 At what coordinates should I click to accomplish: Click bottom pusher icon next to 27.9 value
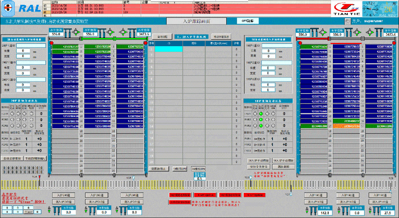(x=377, y=211)
